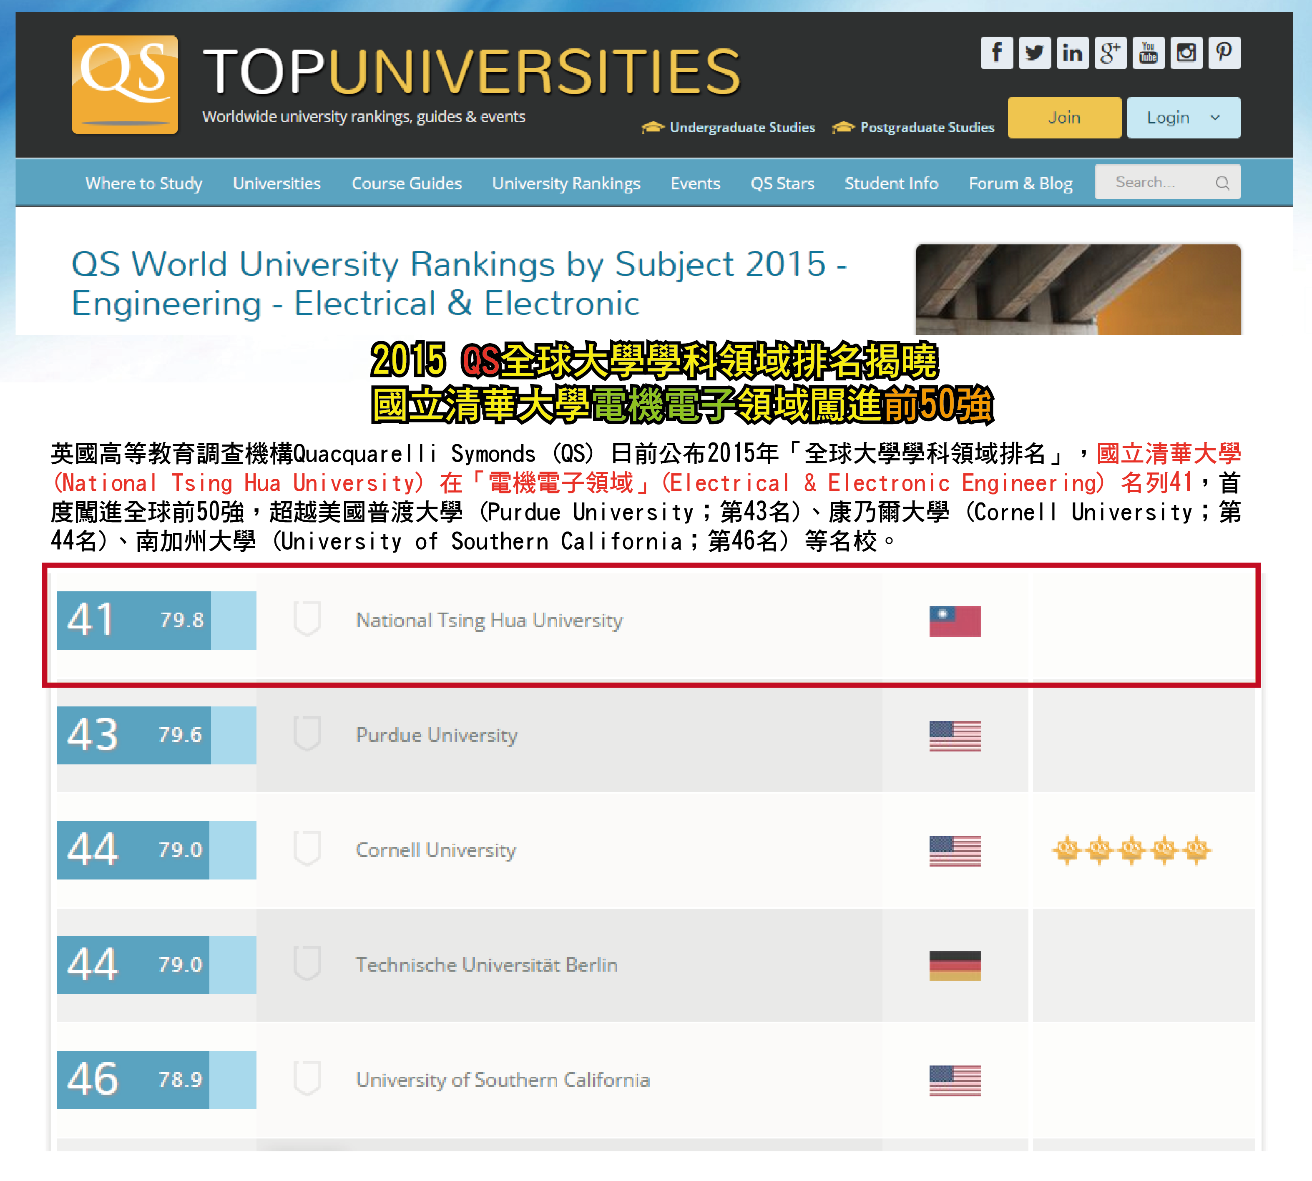The width and height of the screenshot is (1312, 1181).
Task: Click the US flag beside Southern California
Action: [955, 1080]
